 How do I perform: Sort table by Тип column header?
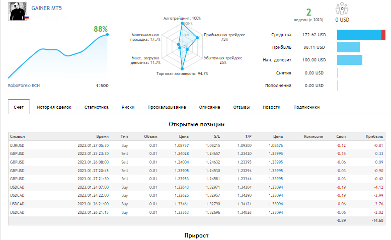click(124, 136)
